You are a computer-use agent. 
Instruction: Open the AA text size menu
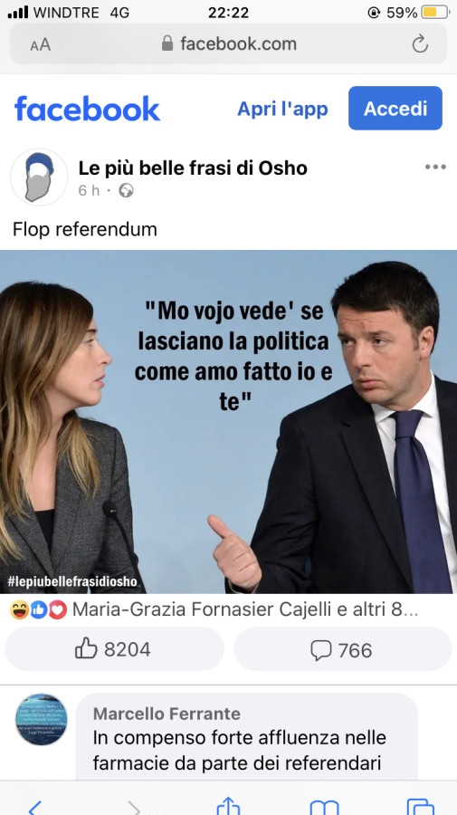click(40, 44)
